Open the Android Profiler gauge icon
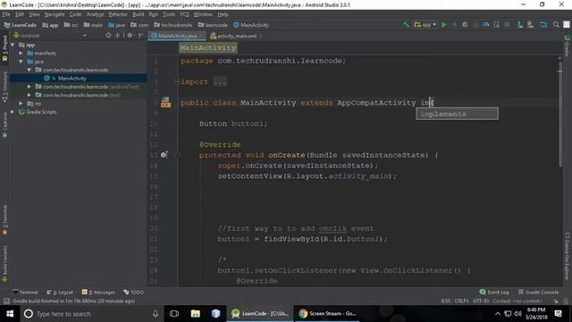This screenshot has width=572, height=322. (x=486, y=25)
